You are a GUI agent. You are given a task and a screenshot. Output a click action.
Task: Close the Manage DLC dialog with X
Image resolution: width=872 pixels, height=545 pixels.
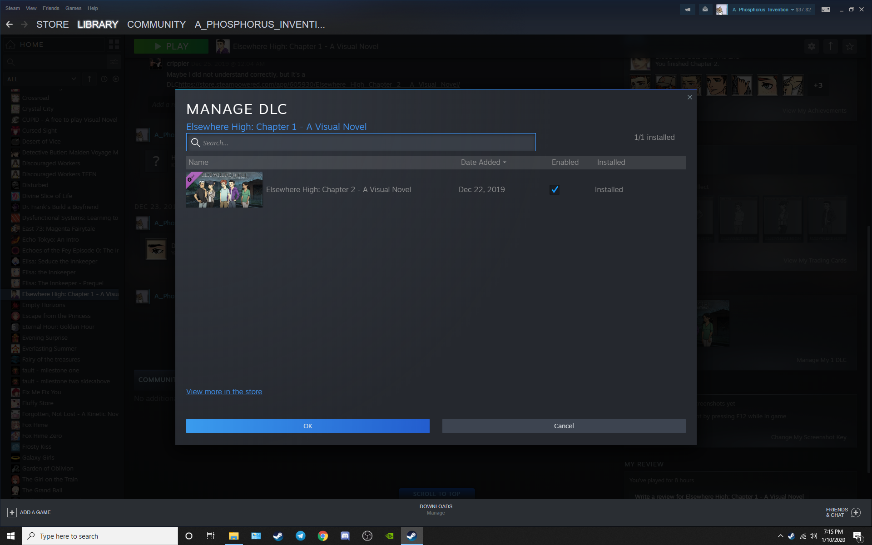pyautogui.click(x=689, y=97)
